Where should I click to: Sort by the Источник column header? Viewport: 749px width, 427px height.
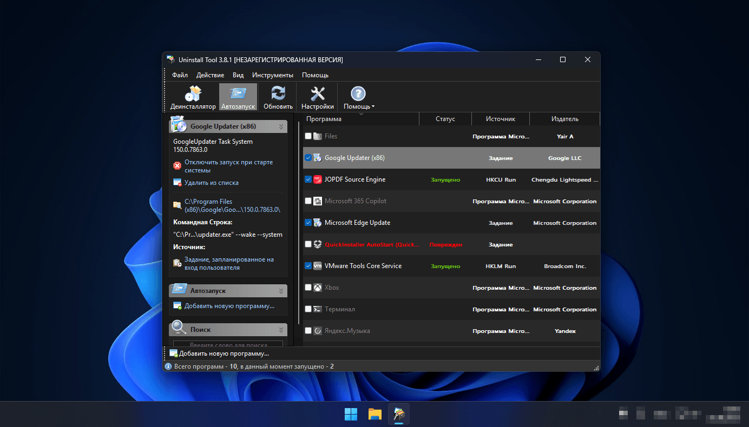tap(501, 119)
